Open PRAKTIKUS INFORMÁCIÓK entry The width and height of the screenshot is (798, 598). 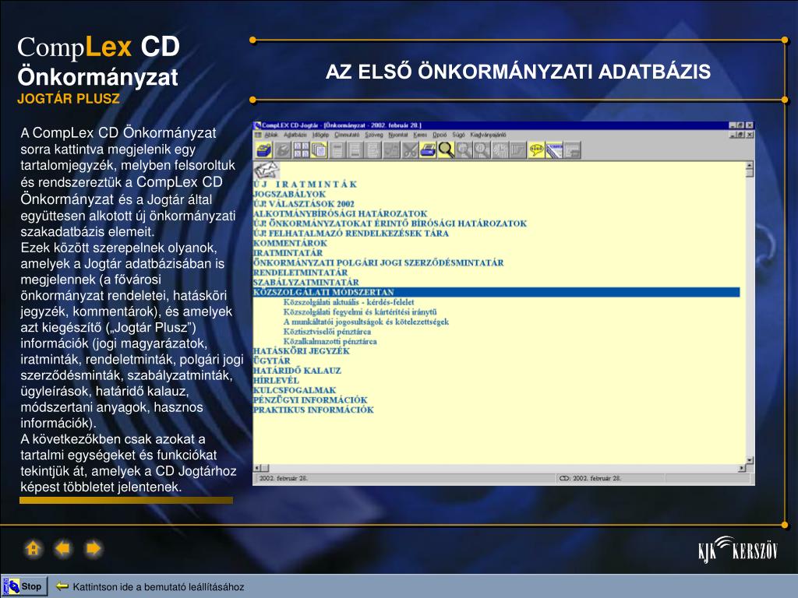pyautogui.click(x=313, y=410)
